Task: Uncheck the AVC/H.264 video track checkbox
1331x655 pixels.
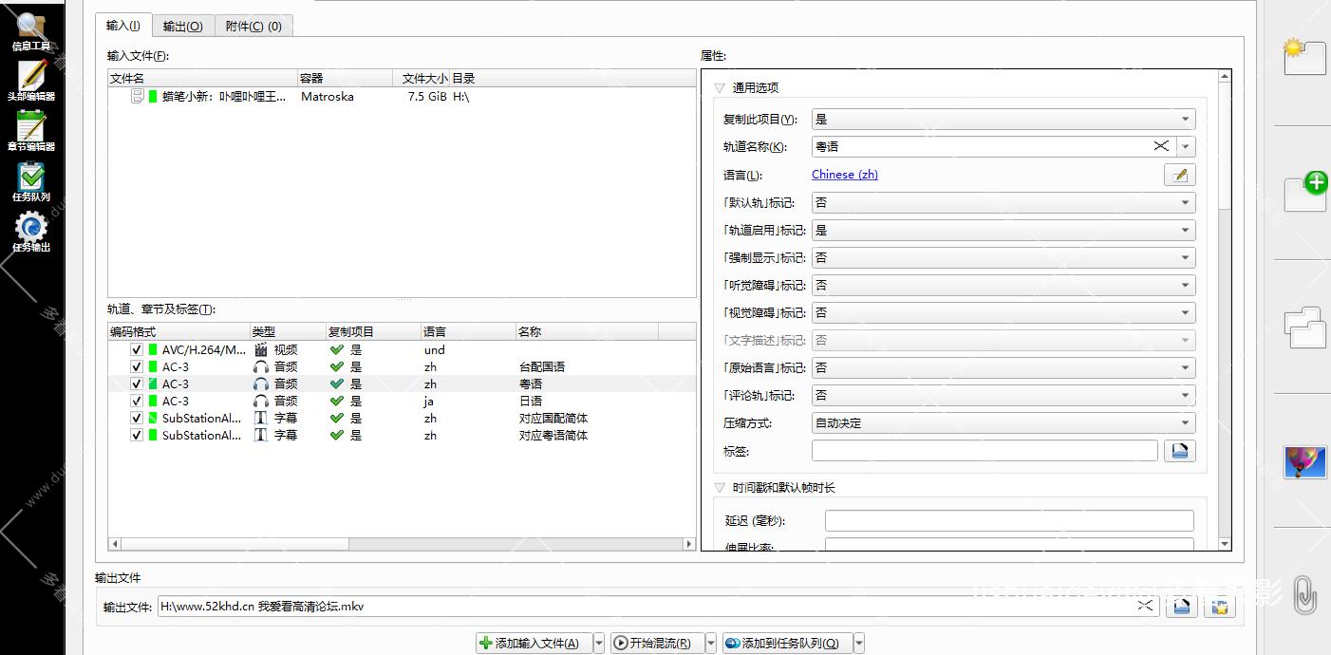Action: [x=137, y=349]
